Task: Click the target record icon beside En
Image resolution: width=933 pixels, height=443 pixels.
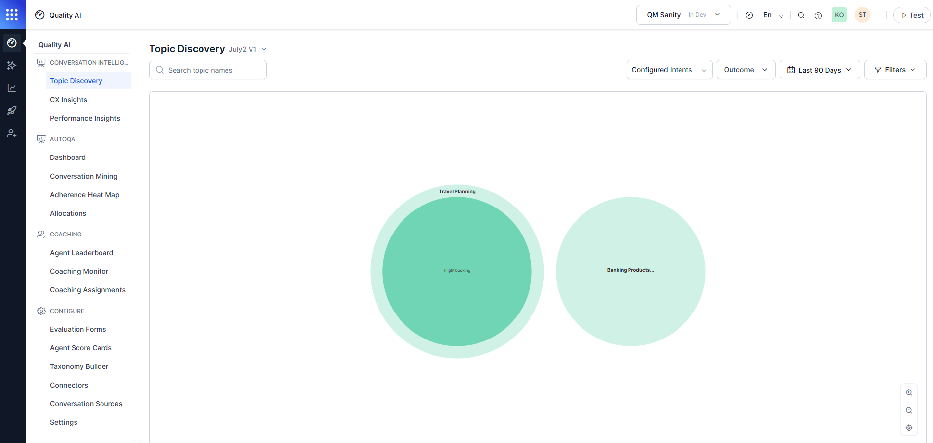Action: click(749, 15)
